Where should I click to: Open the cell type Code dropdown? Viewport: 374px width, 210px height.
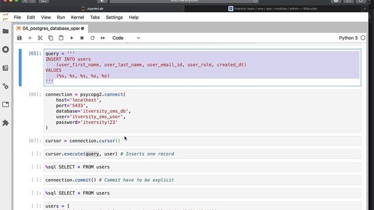click(x=126, y=38)
